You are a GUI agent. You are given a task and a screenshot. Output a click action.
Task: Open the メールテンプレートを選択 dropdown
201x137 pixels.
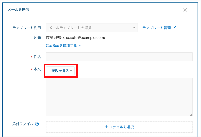tap(92, 28)
